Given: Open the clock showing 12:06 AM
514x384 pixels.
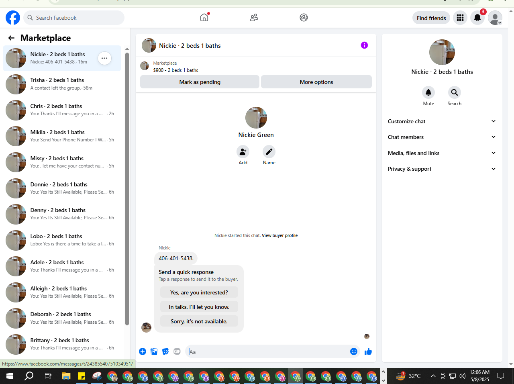Looking at the screenshot, I should coord(480,376).
